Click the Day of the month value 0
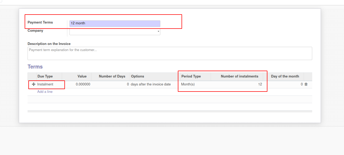The width and height of the screenshot is (344, 155). tap(283, 84)
